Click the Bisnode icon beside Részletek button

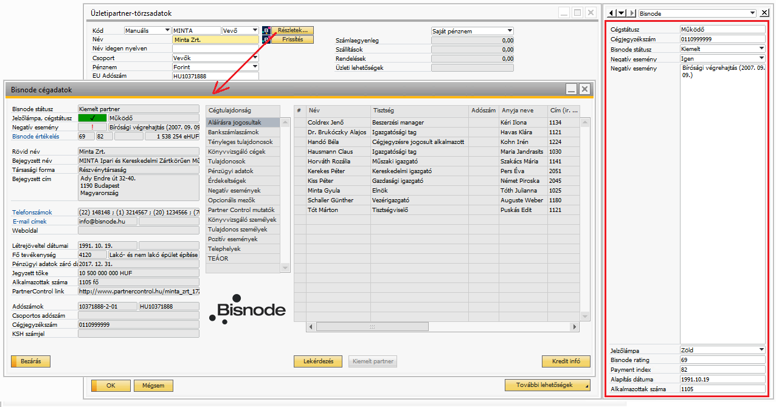click(266, 30)
